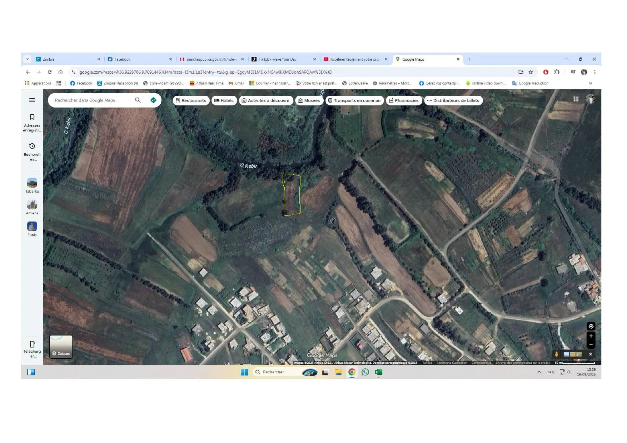Show more bookmarks double chevron
The height and width of the screenshot is (443, 627).
pyautogui.click(x=591, y=83)
